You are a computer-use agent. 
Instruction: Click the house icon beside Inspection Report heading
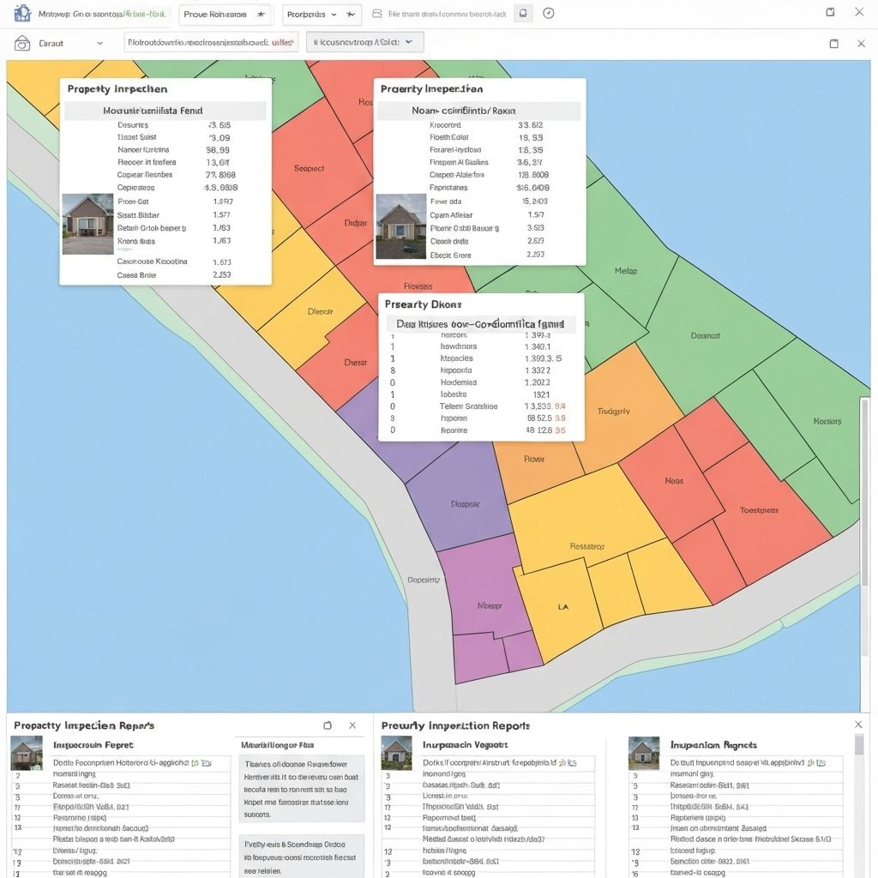(x=26, y=752)
